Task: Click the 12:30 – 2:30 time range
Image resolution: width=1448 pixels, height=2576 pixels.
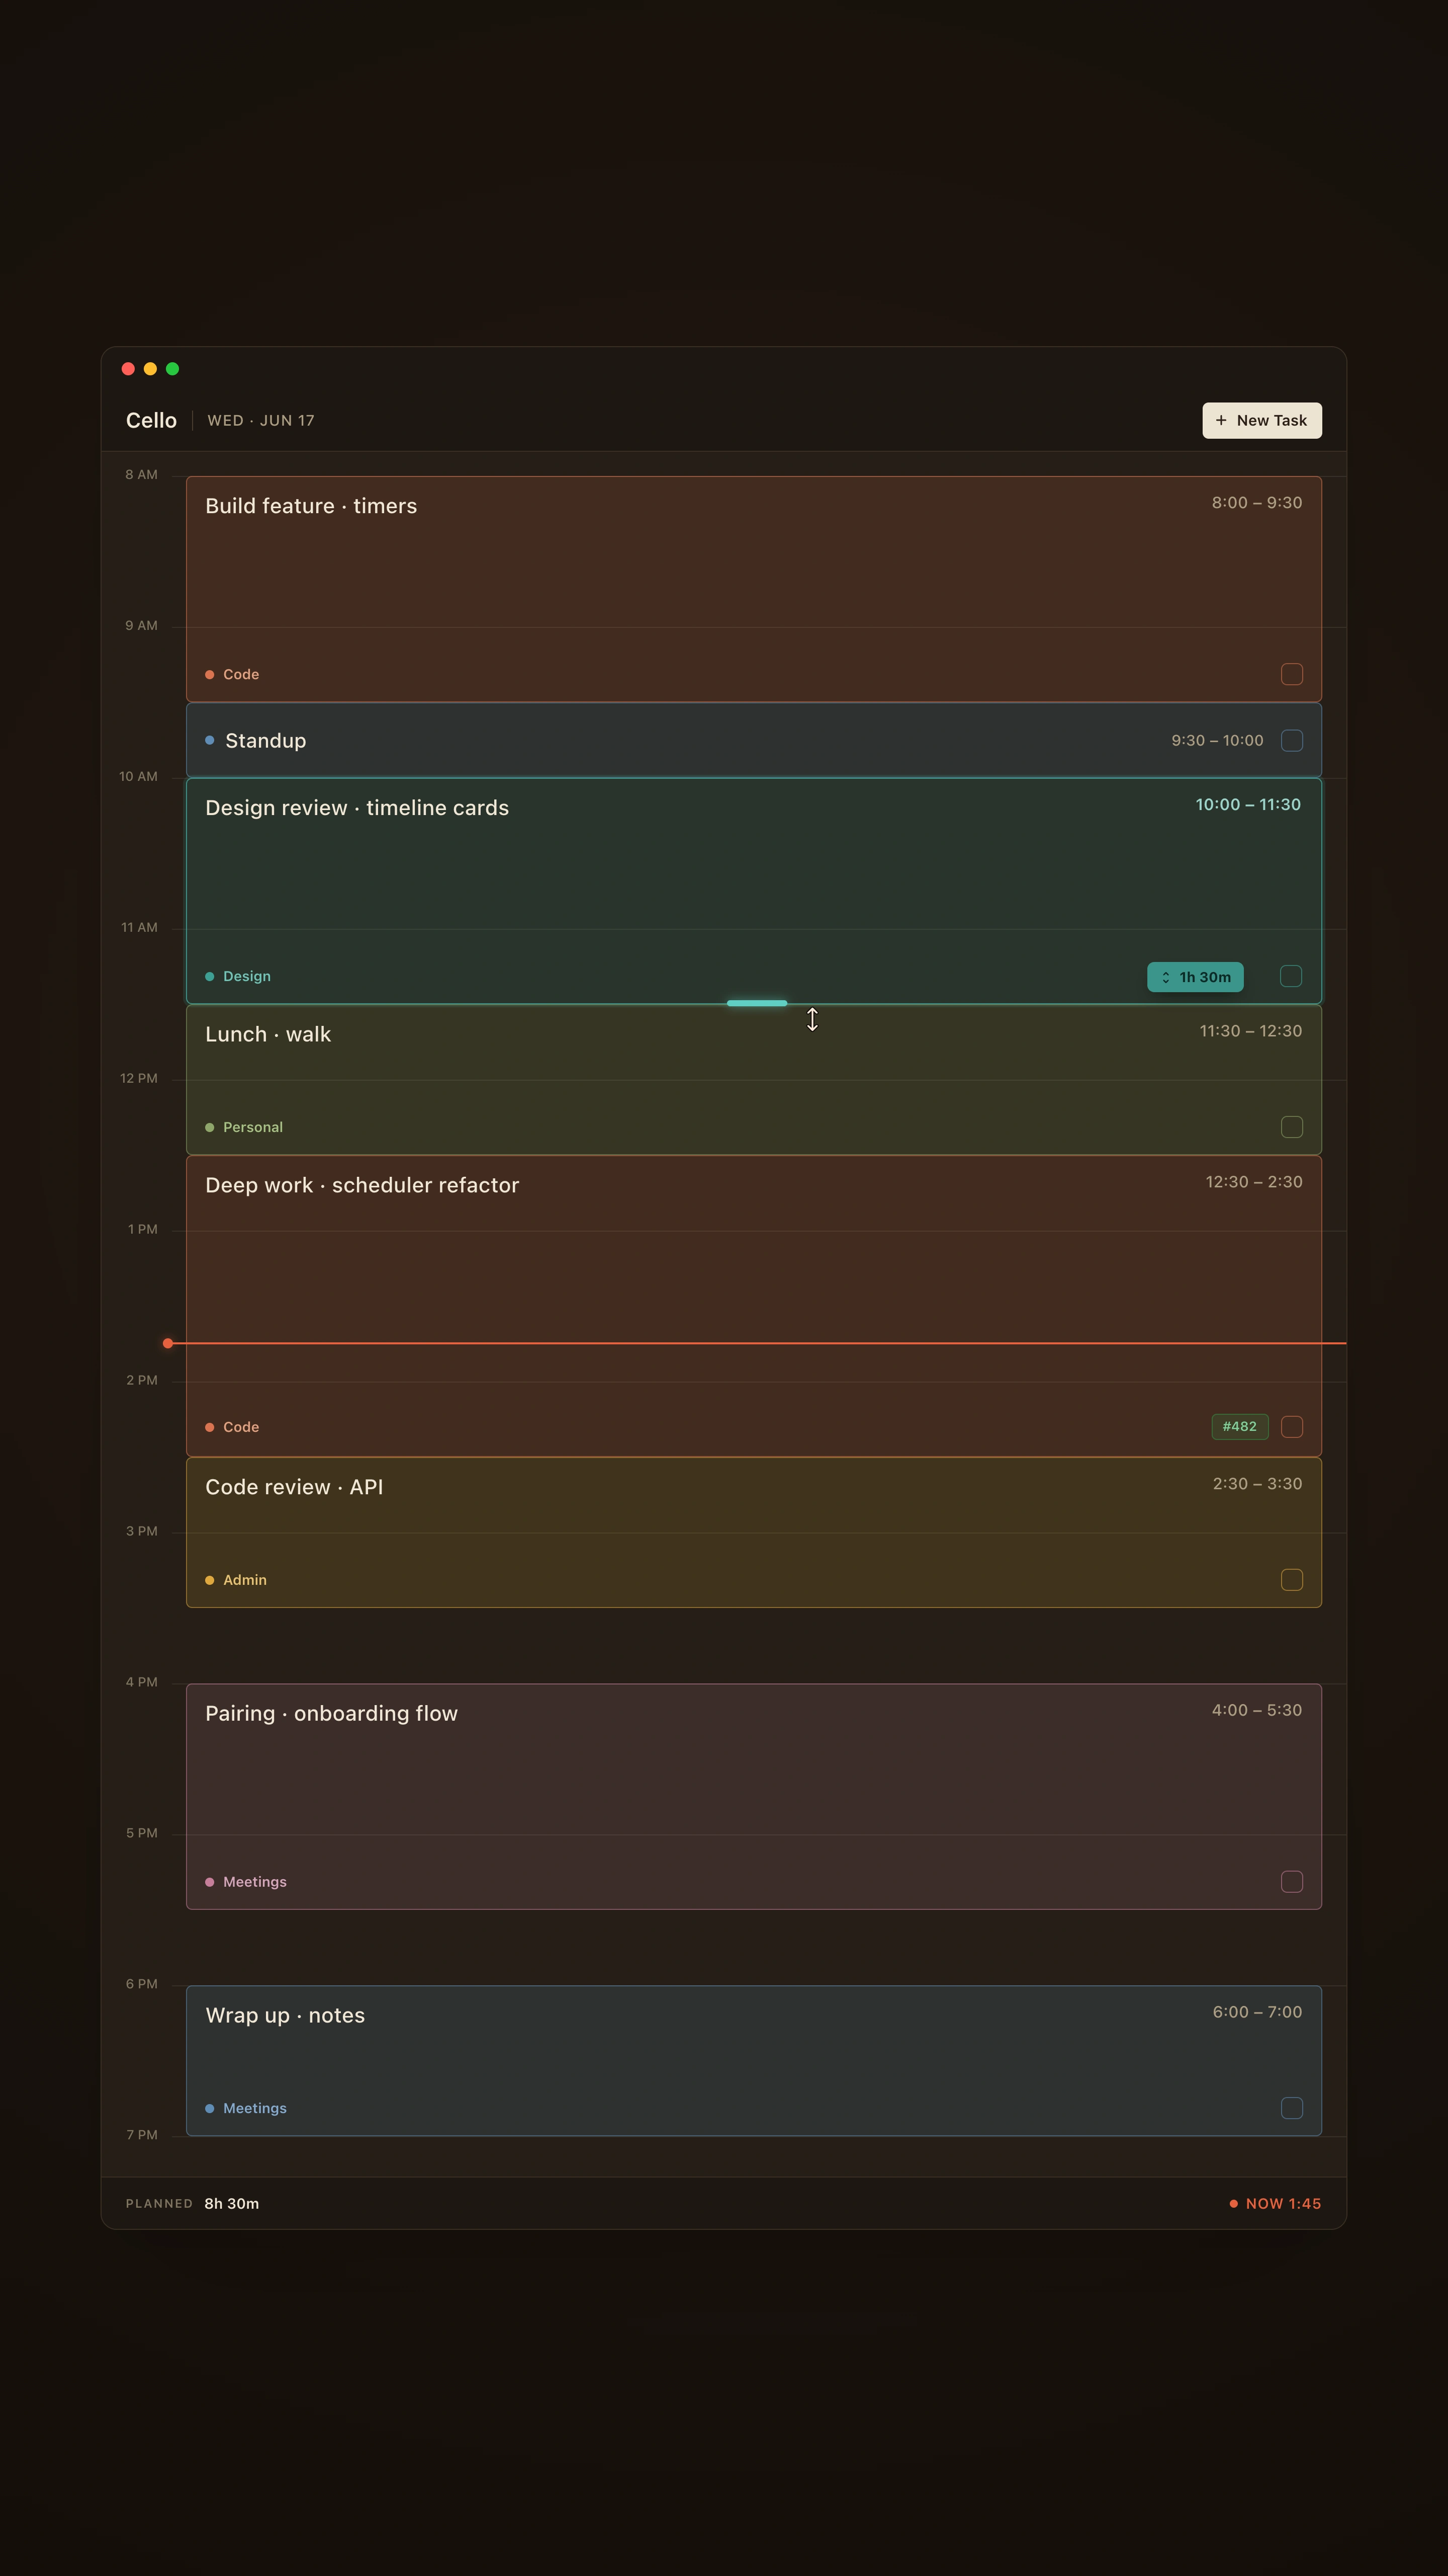Action: click(x=1253, y=1181)
